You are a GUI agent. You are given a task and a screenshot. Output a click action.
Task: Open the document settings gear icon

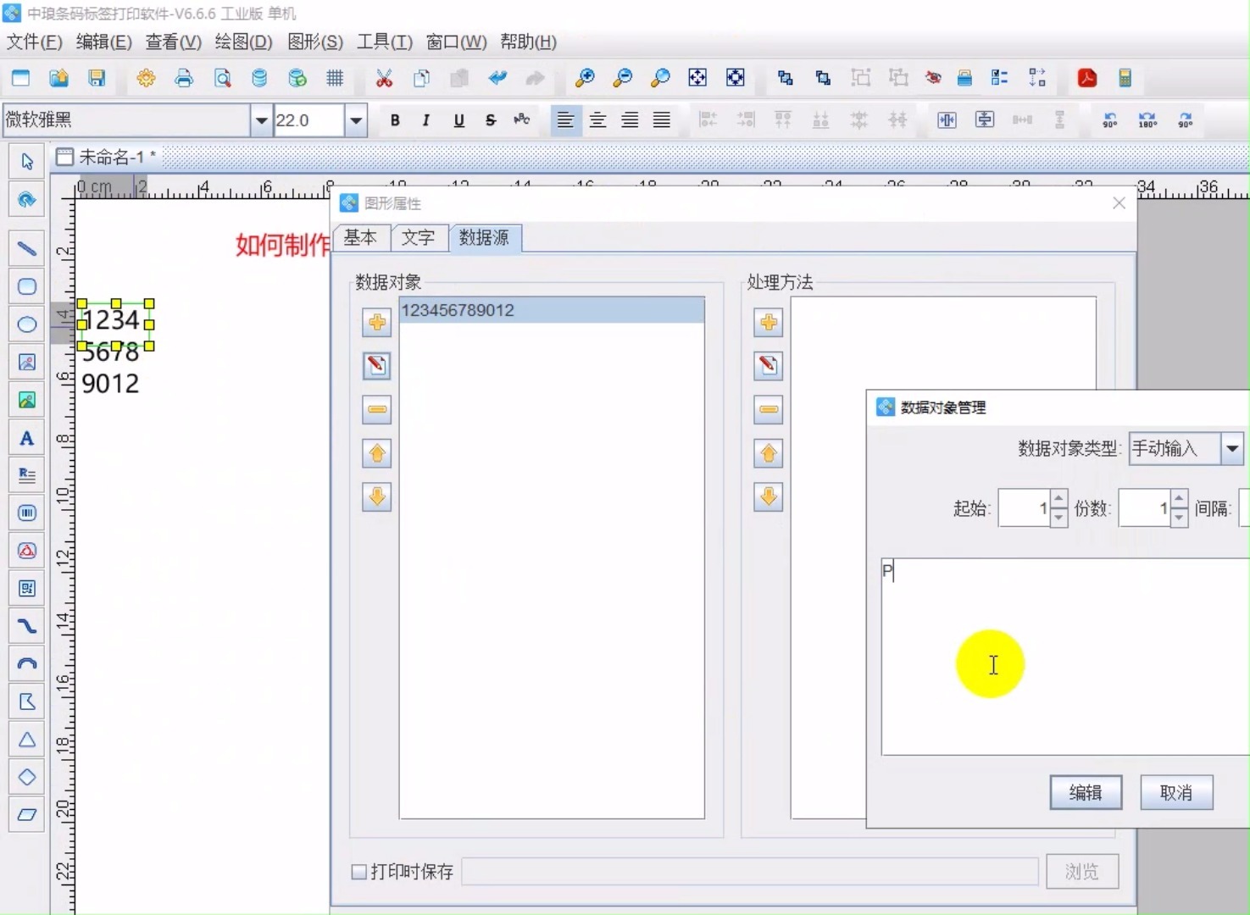click(x=146, y=78)
